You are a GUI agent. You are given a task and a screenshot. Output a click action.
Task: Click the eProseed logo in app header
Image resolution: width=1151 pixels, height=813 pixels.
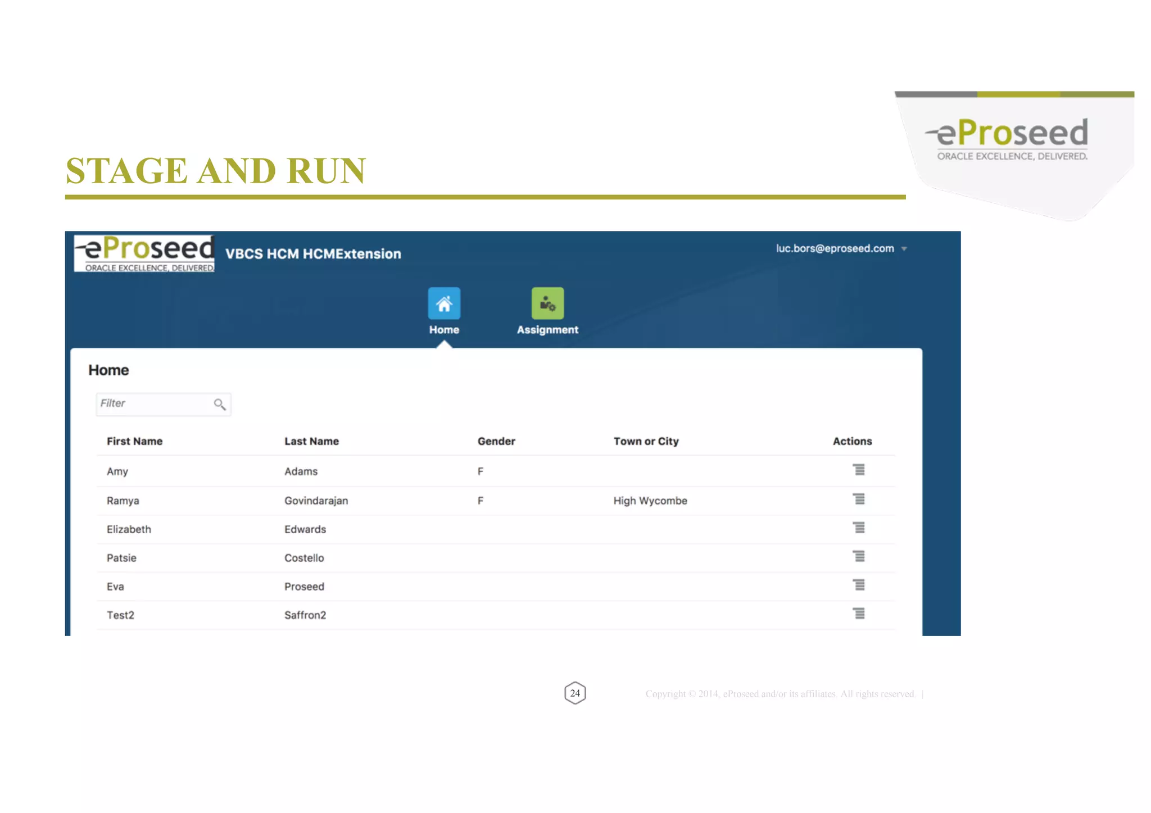click(x=144, y=253)
